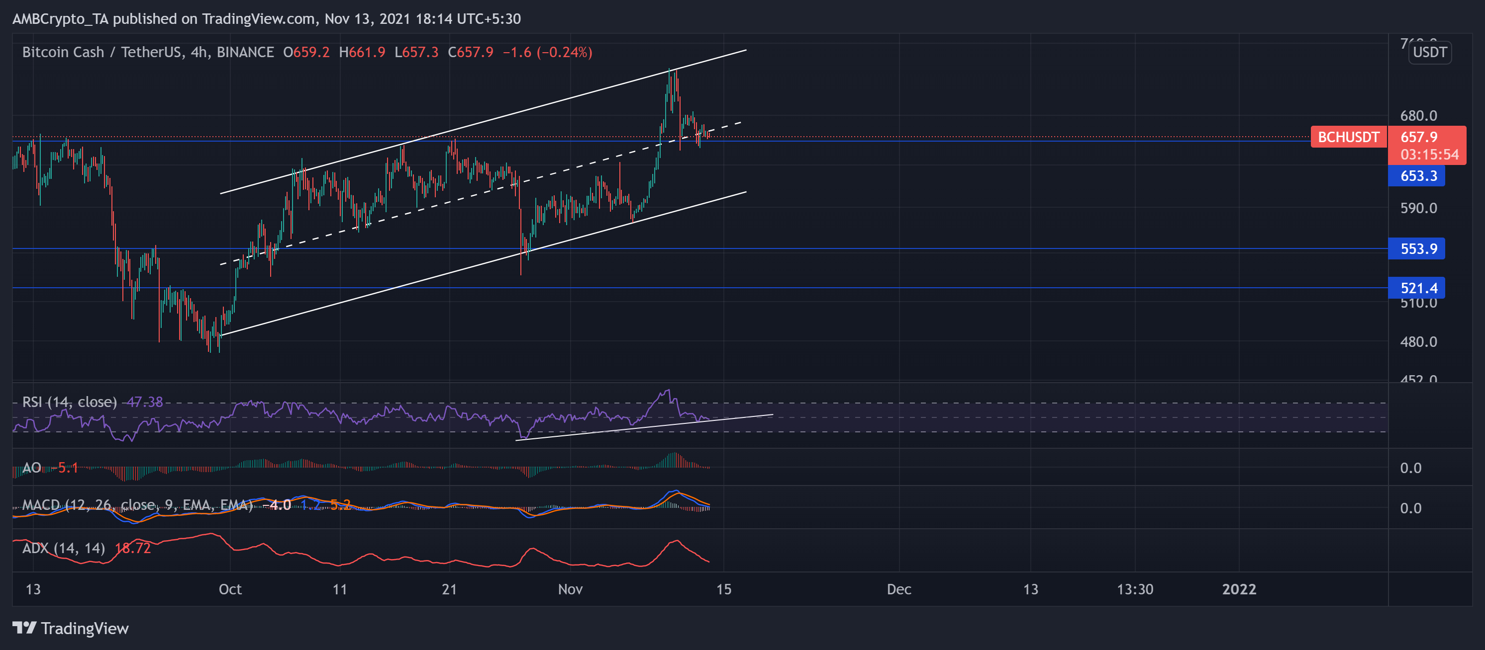Viewport: 1485px width, 650px height.
Task: Click the 680.0 price axis label
Action: [x=1419, y=116]
